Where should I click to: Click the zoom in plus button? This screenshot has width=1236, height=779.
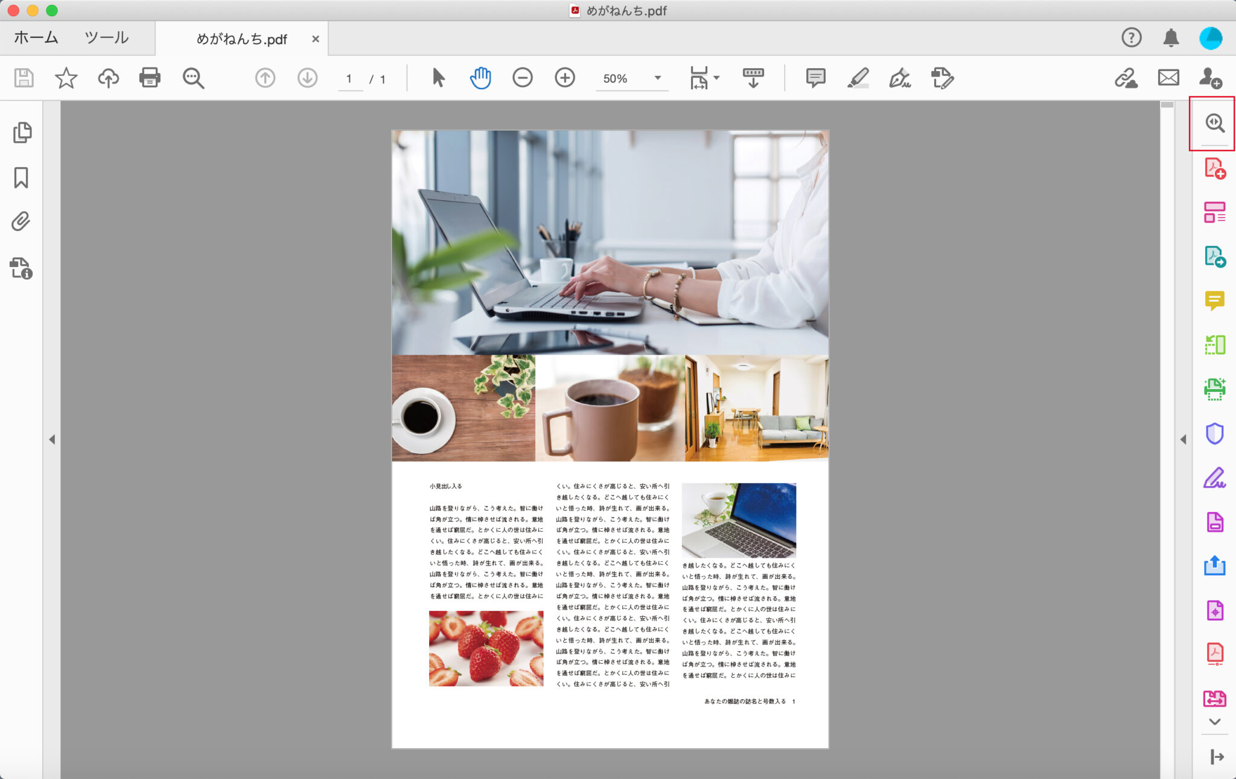[x=565, y=78]
